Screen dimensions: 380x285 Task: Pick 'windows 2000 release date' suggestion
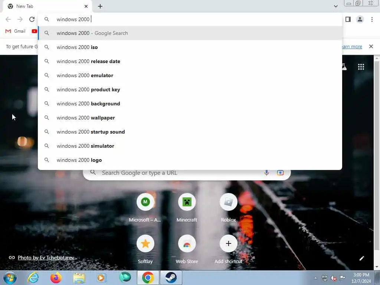190,61
